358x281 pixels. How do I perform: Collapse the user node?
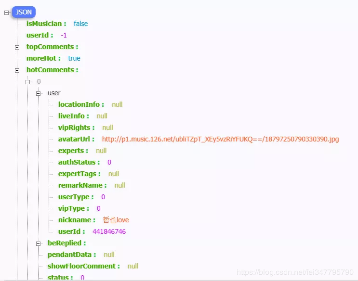[38, 93]
